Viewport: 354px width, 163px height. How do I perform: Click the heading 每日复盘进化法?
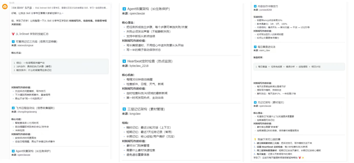coord(266,47)
